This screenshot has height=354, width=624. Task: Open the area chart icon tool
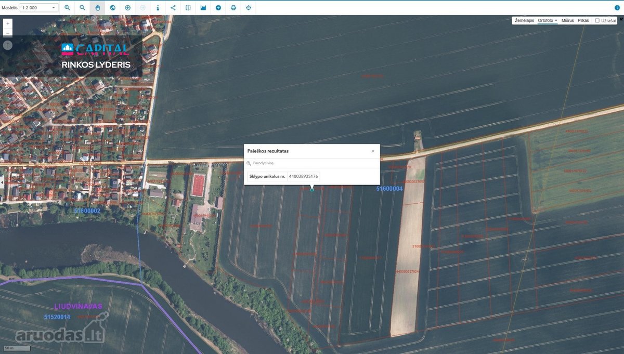(x=203, y=8)
